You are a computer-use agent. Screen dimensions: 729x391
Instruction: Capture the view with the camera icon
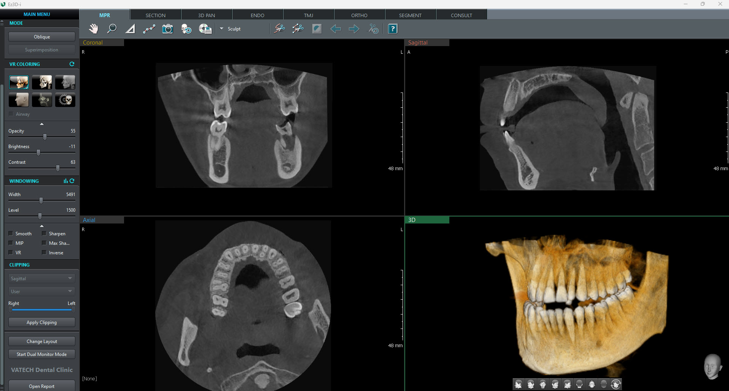click(167, 29)
